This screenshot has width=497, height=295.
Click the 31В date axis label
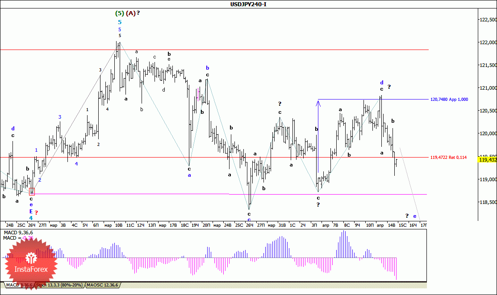282,225
